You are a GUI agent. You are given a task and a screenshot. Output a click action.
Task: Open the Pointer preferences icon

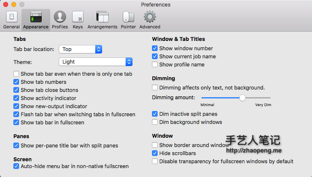128,17
